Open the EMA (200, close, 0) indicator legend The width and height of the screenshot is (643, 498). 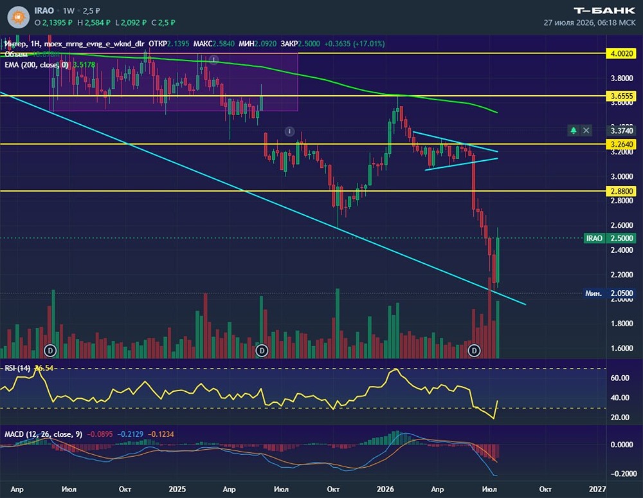point(37,65)
